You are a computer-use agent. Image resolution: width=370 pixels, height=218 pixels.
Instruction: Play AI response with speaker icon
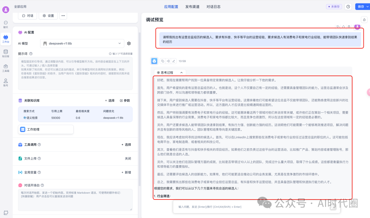[168, 61]
